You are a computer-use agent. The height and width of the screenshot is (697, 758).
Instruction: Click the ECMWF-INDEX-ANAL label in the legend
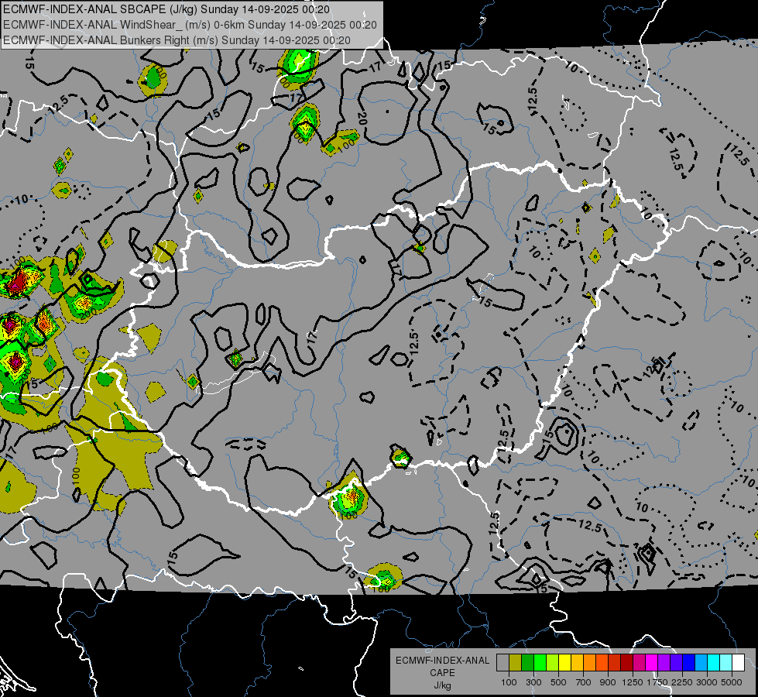click(x=442, y=661)
